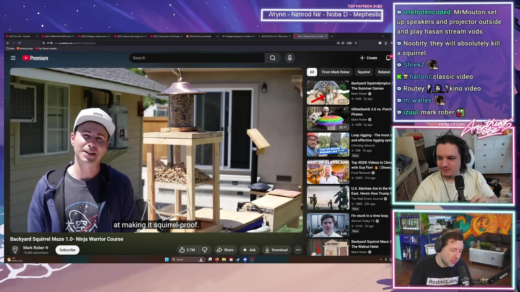The width and height of the screenshot is (520, 292).
Task: Switch to Official Destiny Subreddit tab
Action: point(202,36)
